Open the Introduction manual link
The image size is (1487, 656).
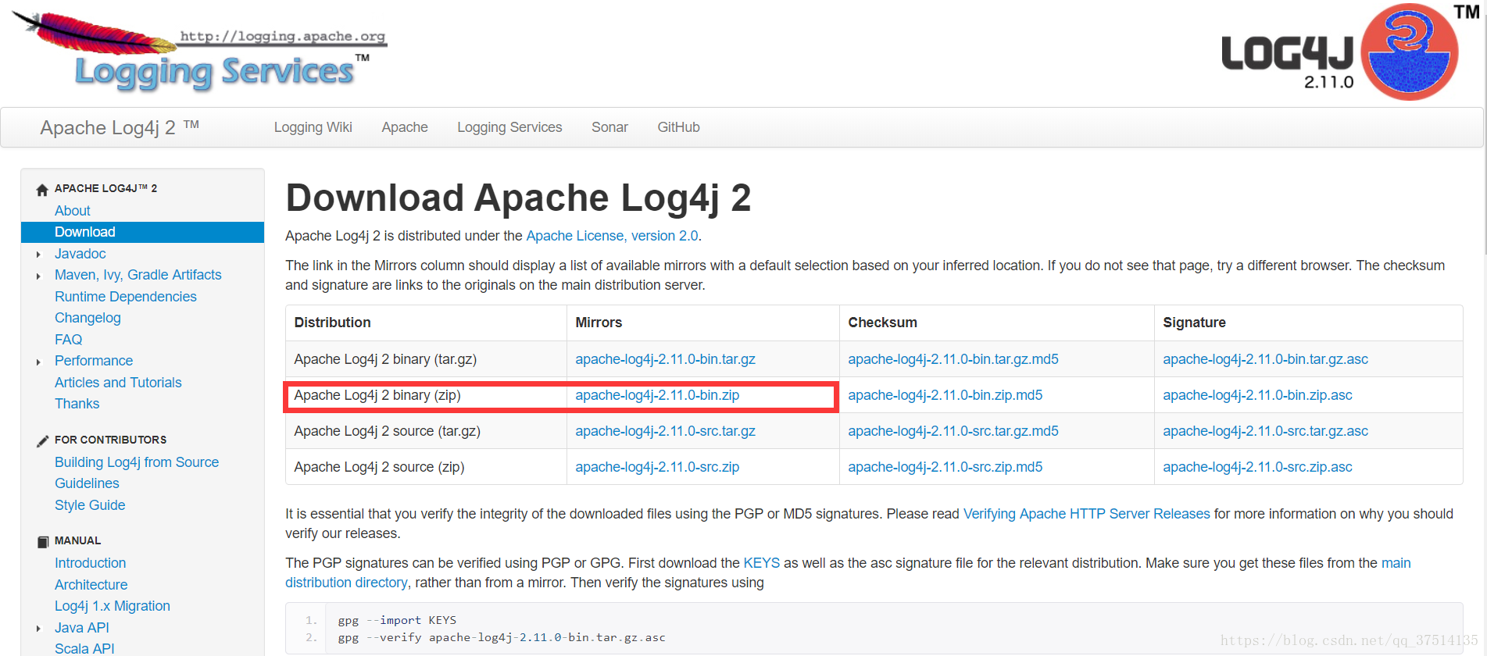tap(90, 563)
